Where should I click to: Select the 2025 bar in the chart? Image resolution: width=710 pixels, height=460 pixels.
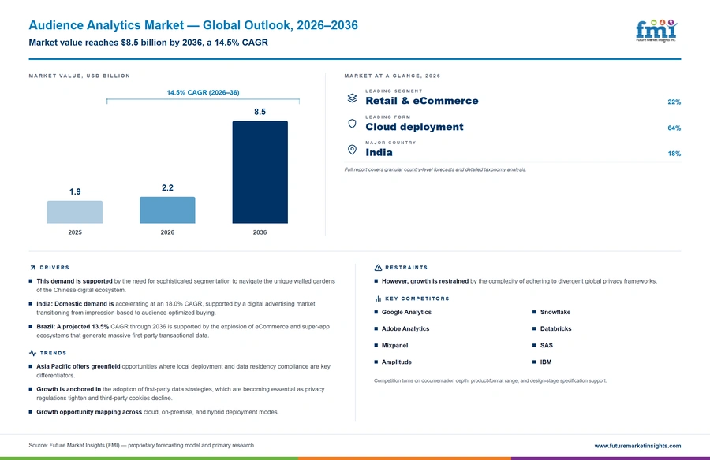pos(75,212)
